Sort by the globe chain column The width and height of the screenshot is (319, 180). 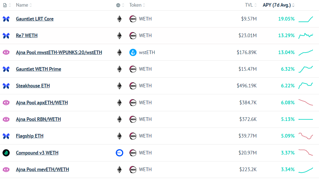point(120,5)
